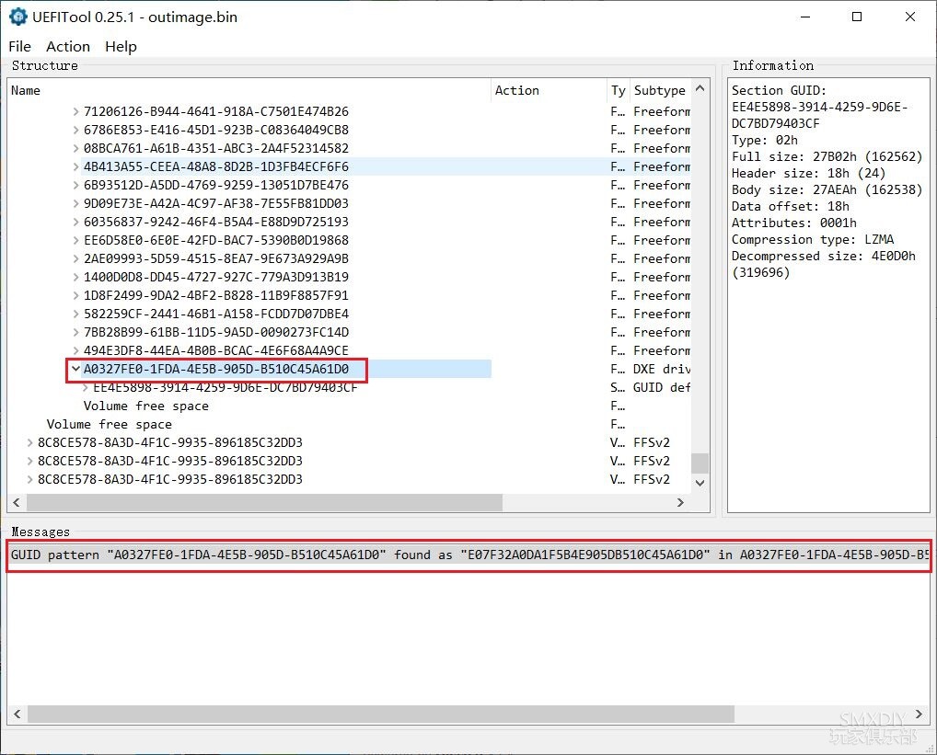Click the 'DXE driv' subtype cell

tap(662, 369)
